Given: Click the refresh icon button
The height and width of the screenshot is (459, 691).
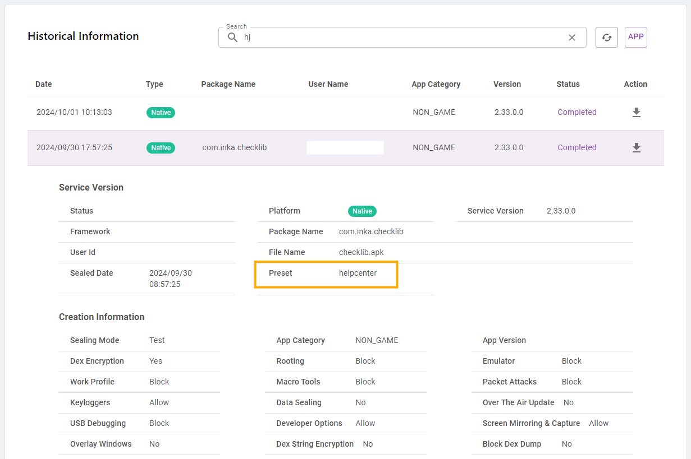Looking at the screenshot, I should point(607,37).
